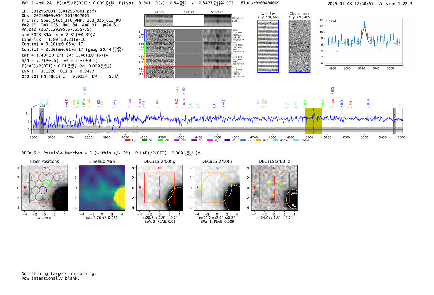Click the orange fiber circle in Fiber Positions

pos(51,190)
